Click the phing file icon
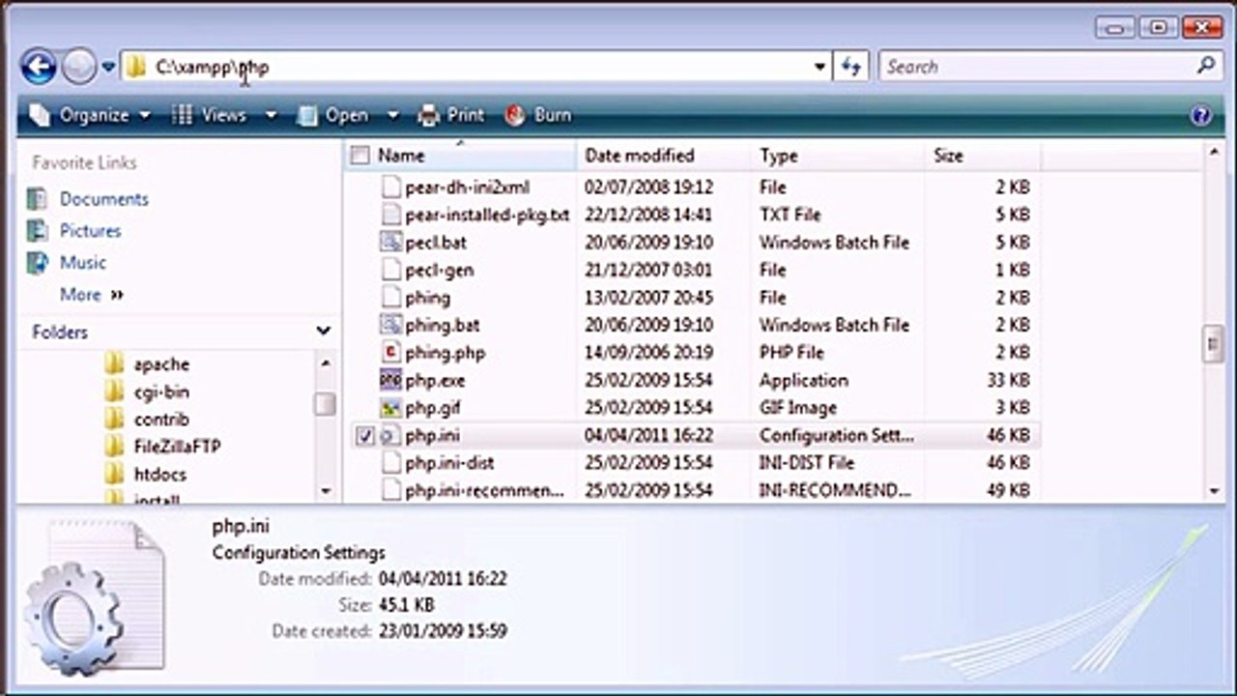The width and height of the screenshot is (1237, 696). [390, 297]
